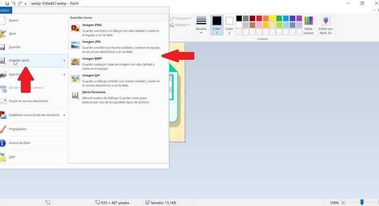Select the Color 2 box
The width and height of the screenshot is (379, 206).
229,25
